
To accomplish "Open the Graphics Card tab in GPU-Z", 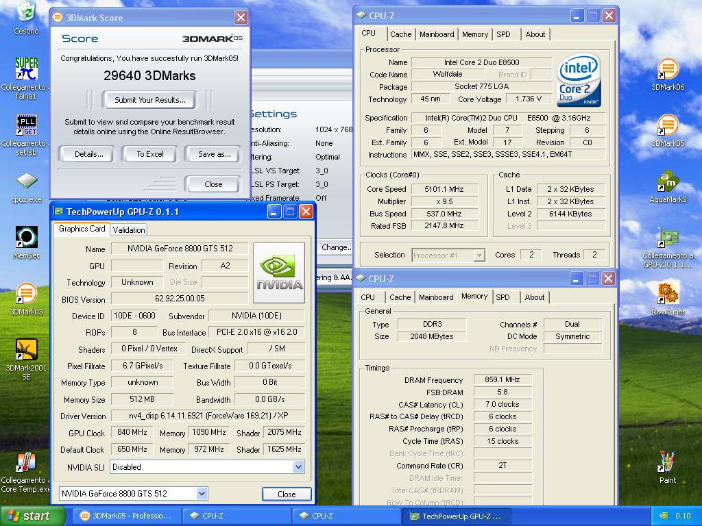I will click(82, 229).
